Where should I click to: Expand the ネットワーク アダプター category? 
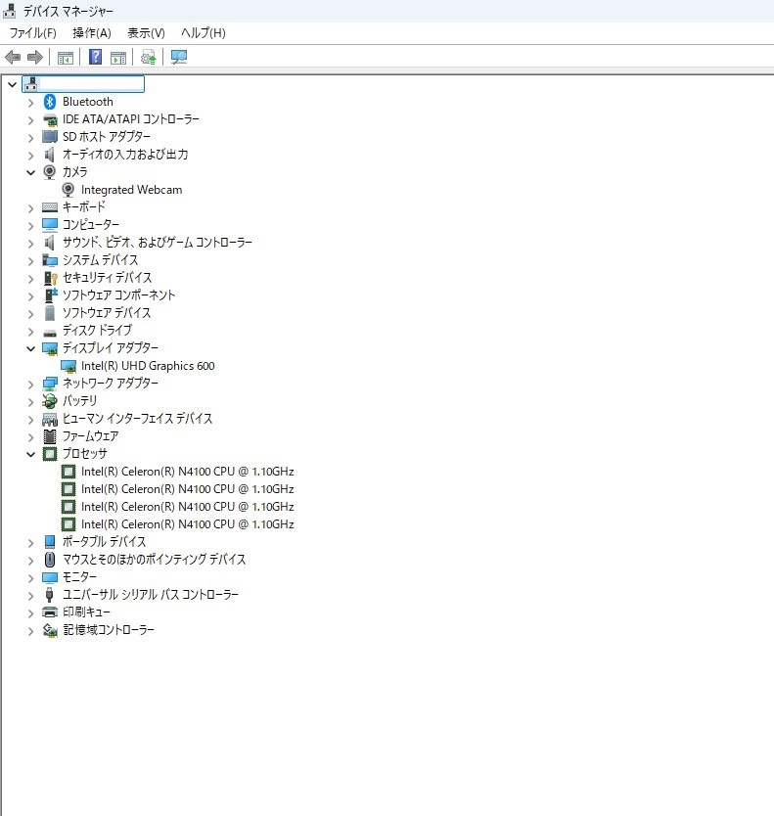(30, 385)
